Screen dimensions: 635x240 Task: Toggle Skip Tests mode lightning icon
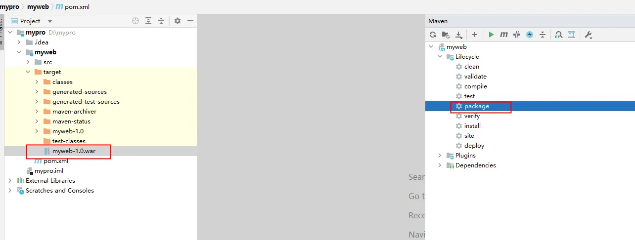[x=530, y=35]
